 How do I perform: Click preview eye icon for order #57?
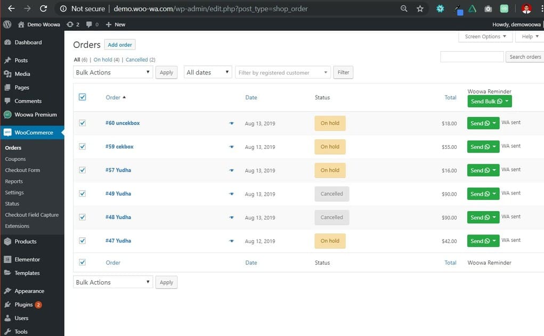tap(231, 171)
